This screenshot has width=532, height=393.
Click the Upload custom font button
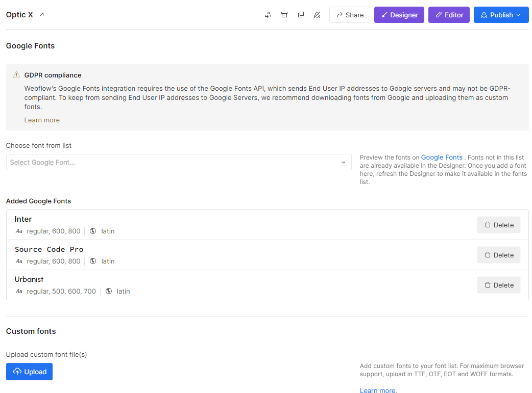(29, 372)
